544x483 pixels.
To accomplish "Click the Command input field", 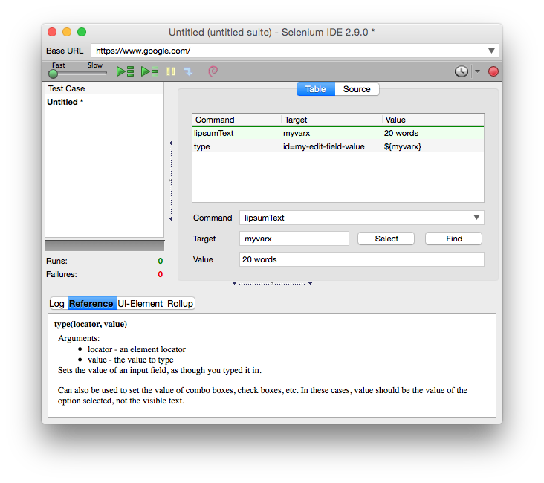I will (x=361, y=218).
